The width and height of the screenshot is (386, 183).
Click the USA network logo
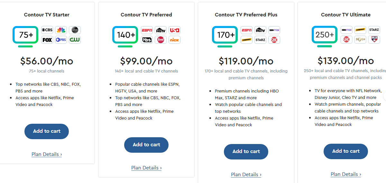pyautogui.click(x=174, y=30)
